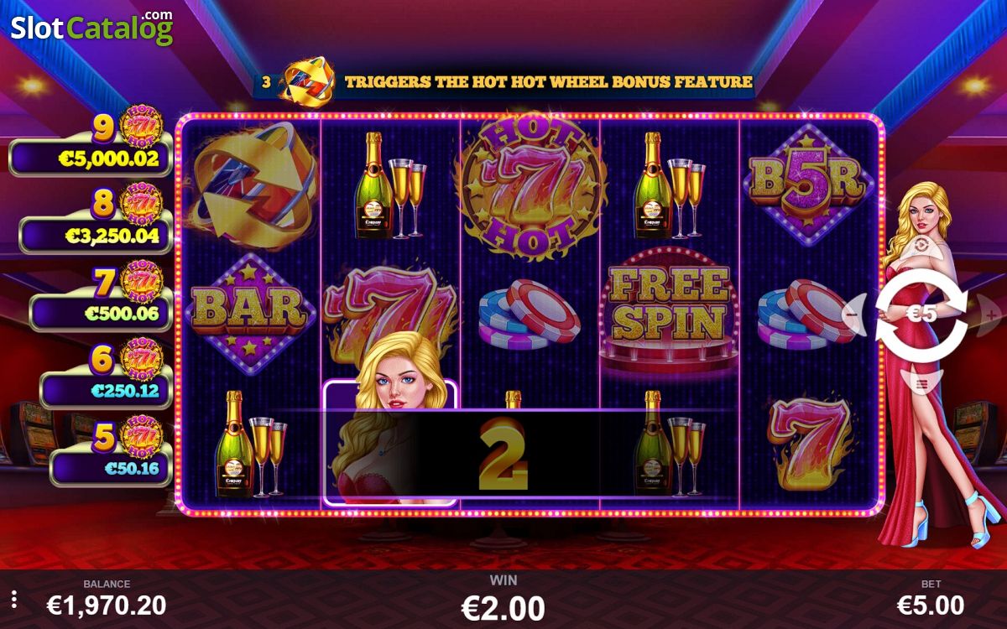Open the SlotCatalog.com logo link
Viewport: 1007px width, 629px height.
91,27
